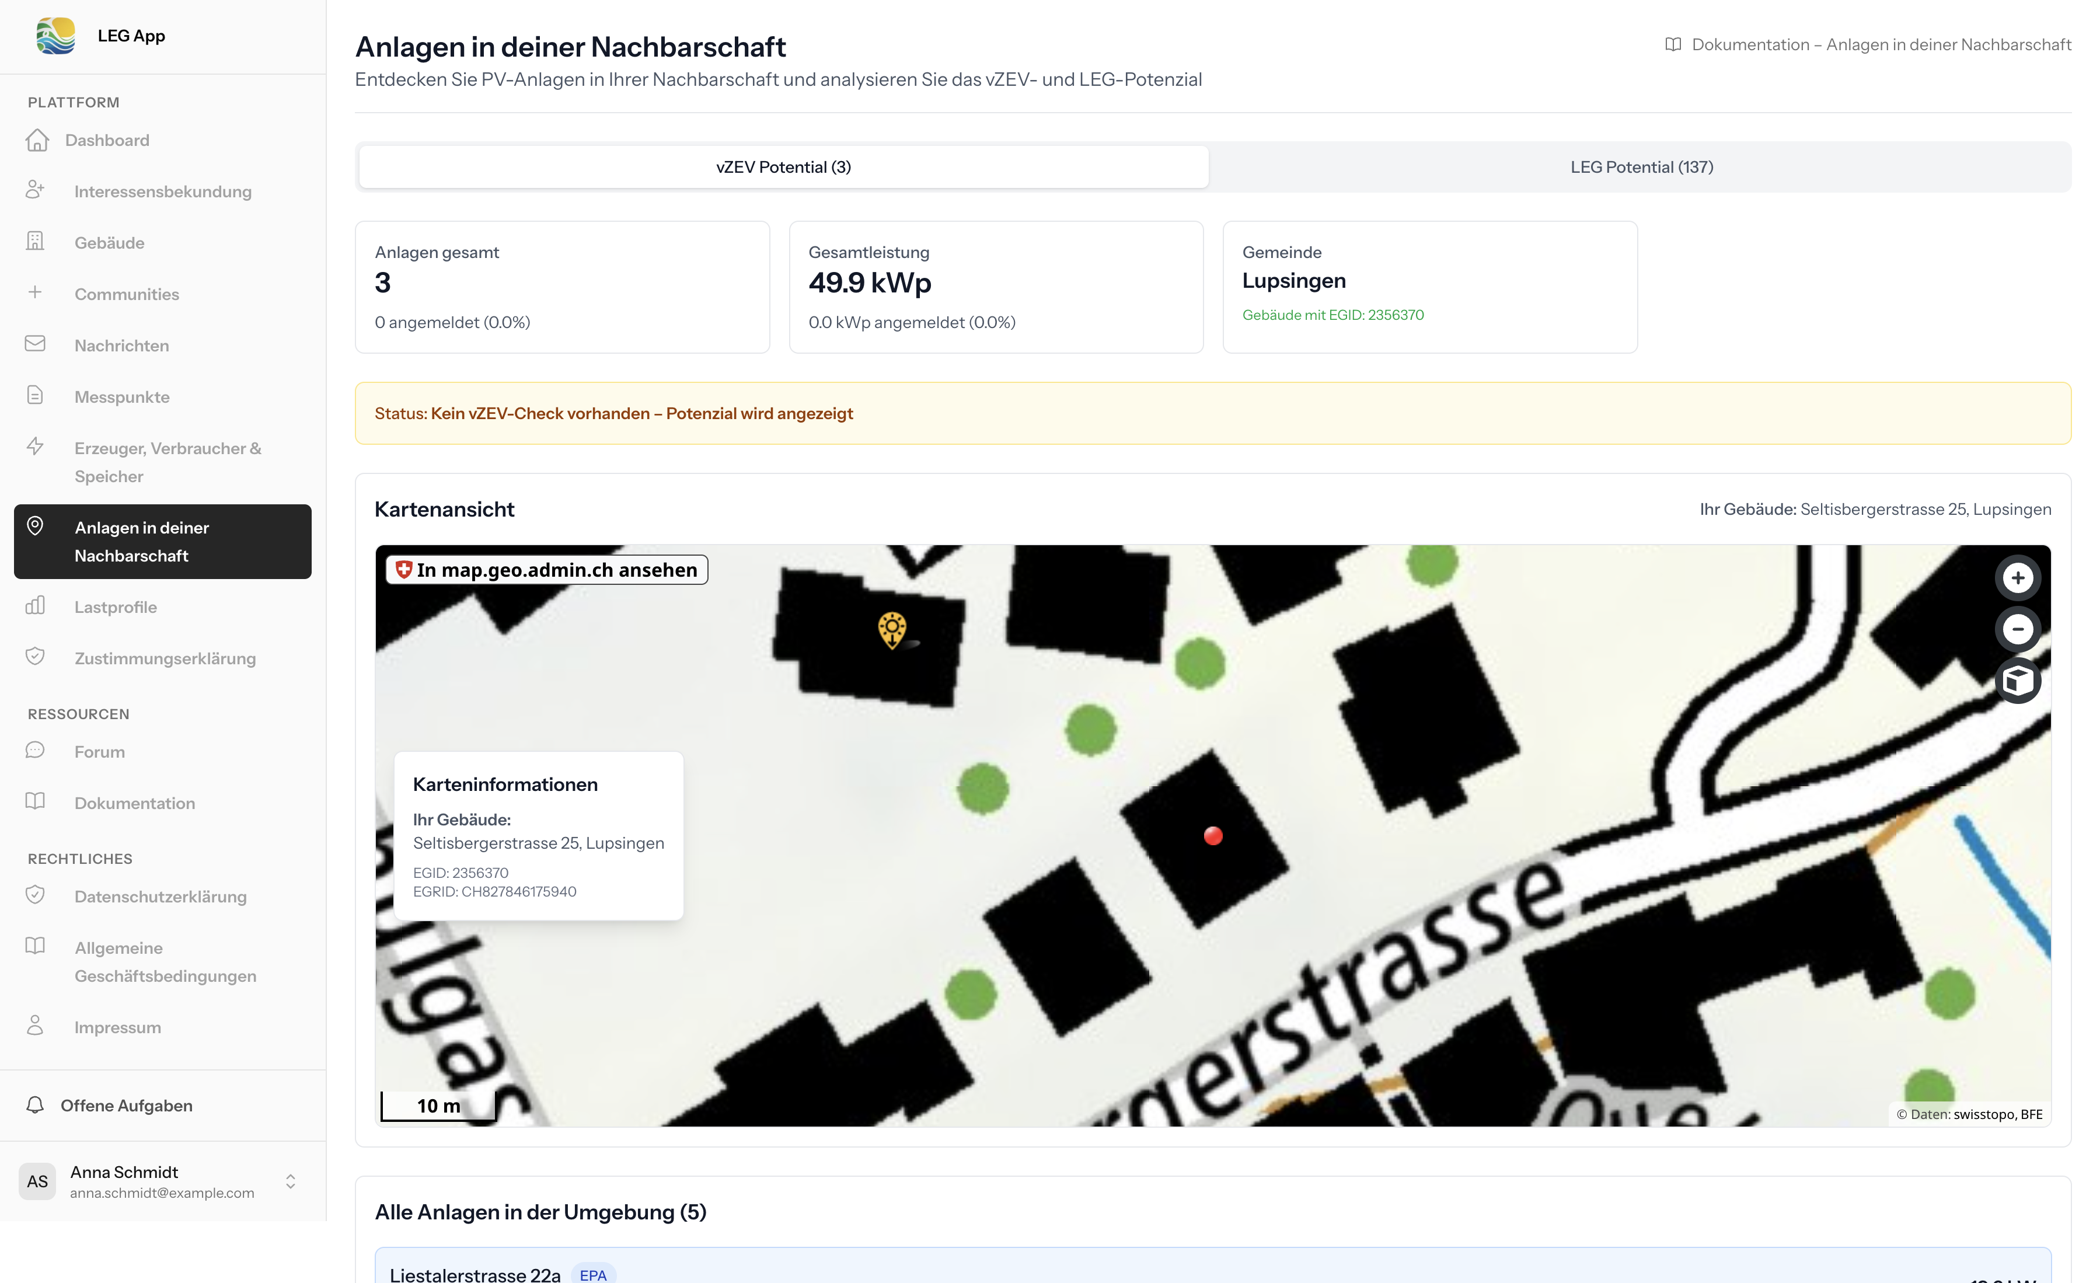Click the Erzeuger, Verbraucher & Speicher lightning icon
Screen dimensions: 2100x1283
[35, 446]
